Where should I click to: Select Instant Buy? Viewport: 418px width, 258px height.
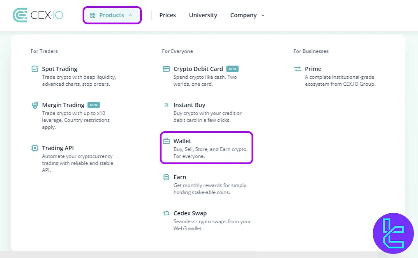tap(189, 105)
